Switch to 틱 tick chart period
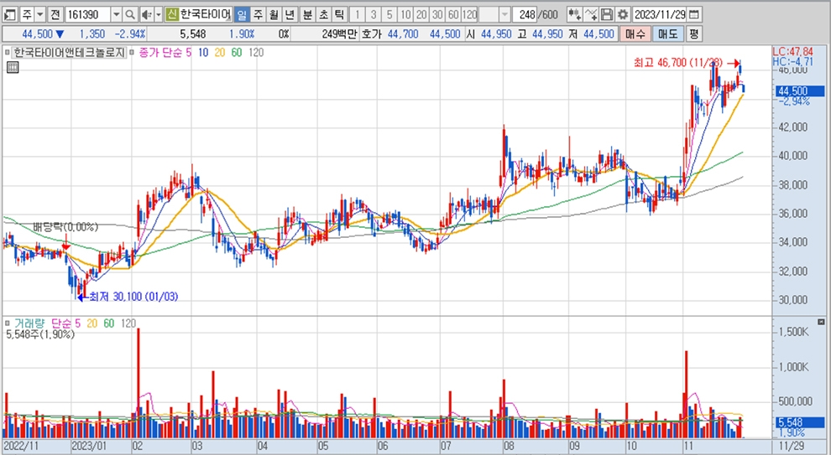 (339, 14)
